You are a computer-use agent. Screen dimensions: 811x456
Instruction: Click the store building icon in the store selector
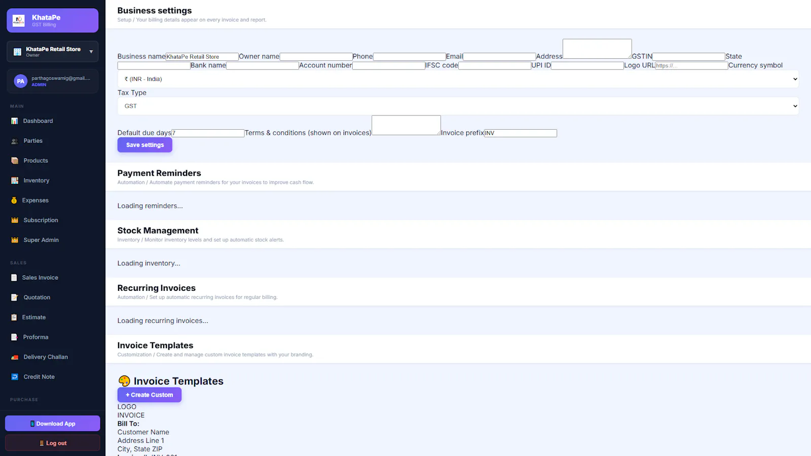tap(17, 52)
